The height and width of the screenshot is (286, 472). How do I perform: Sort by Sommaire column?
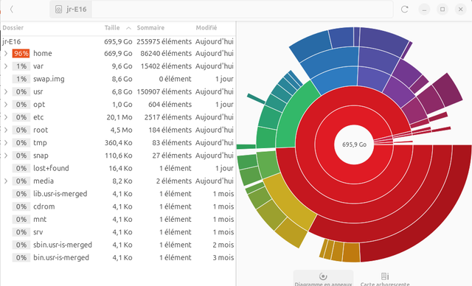(x=150, y=28)
